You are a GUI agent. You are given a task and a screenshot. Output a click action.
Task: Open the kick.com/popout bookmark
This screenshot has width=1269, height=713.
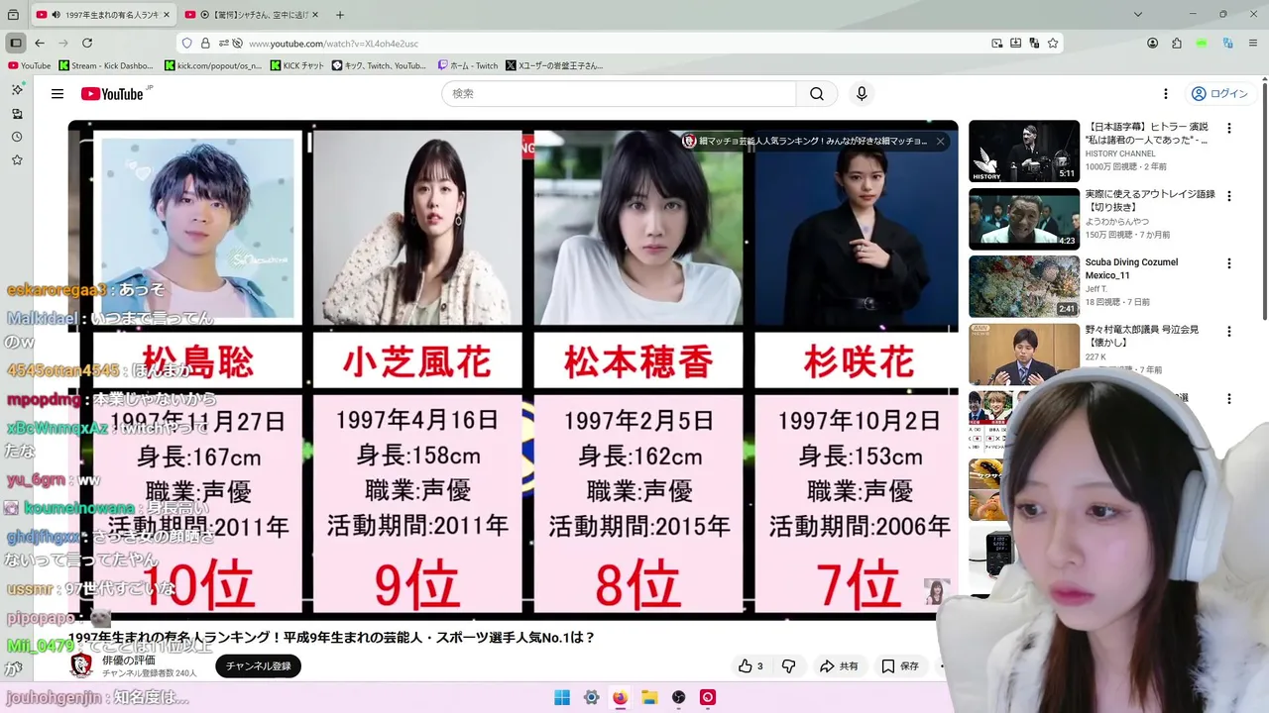[213, 65]
